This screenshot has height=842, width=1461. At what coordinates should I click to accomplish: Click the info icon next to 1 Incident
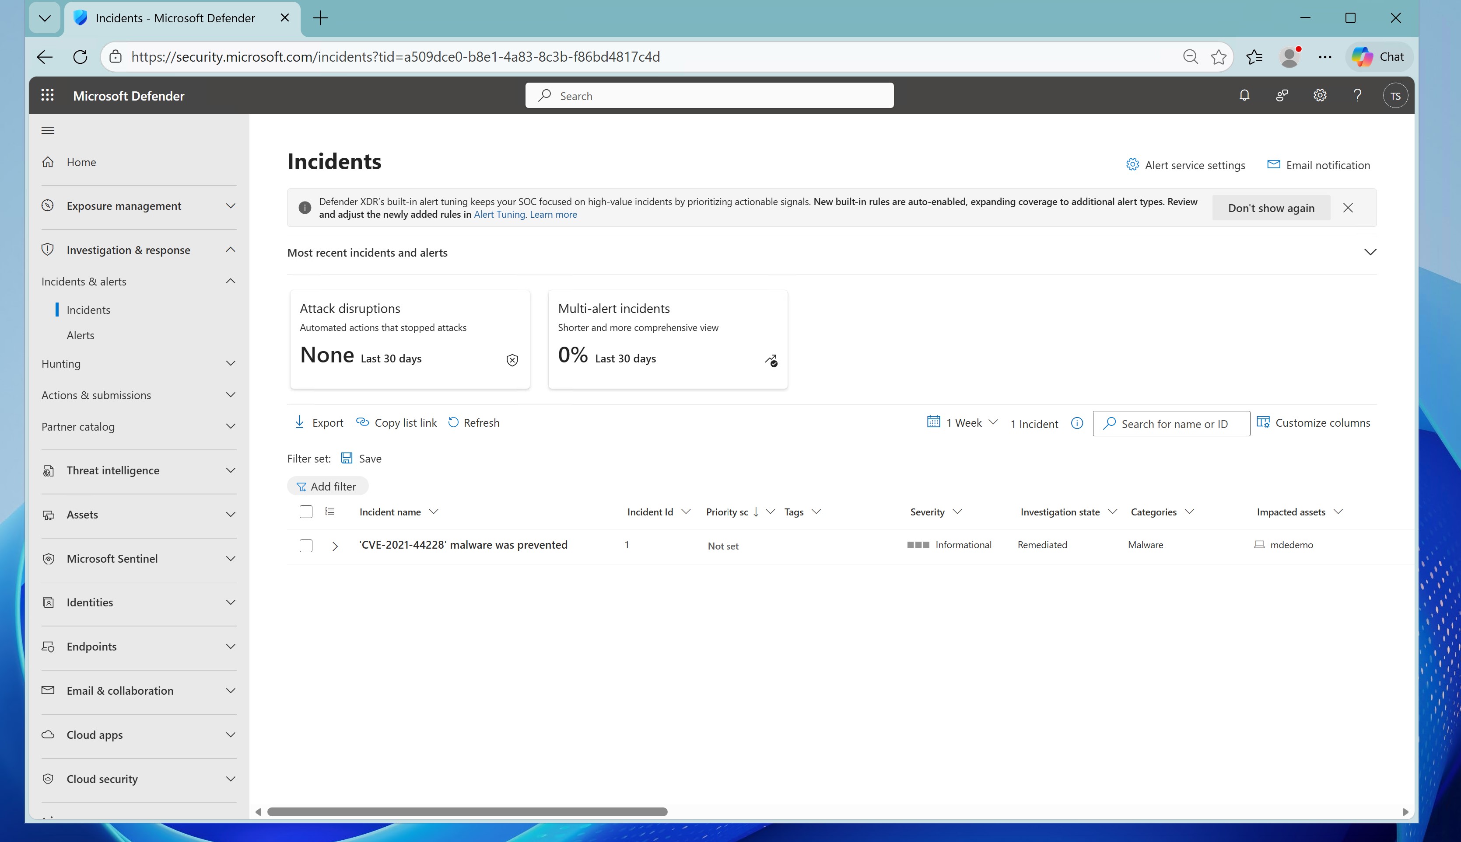(x=1077, y=423)
